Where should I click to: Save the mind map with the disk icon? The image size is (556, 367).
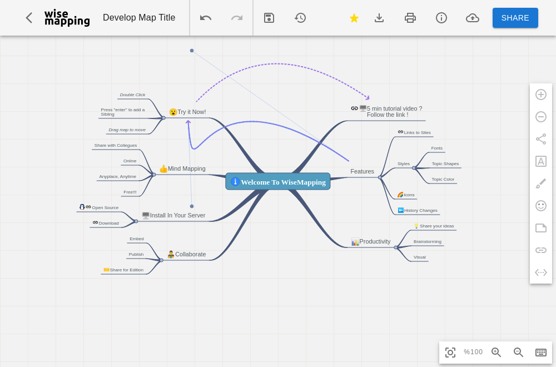point(269,18)
